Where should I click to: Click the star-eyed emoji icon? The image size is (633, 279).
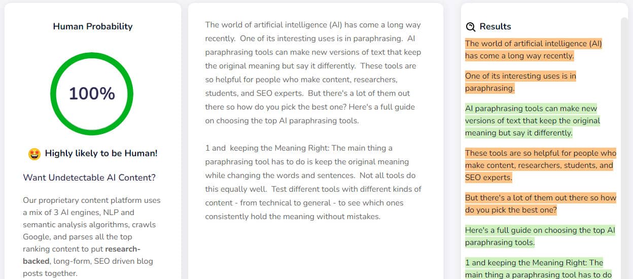point(34,154)
